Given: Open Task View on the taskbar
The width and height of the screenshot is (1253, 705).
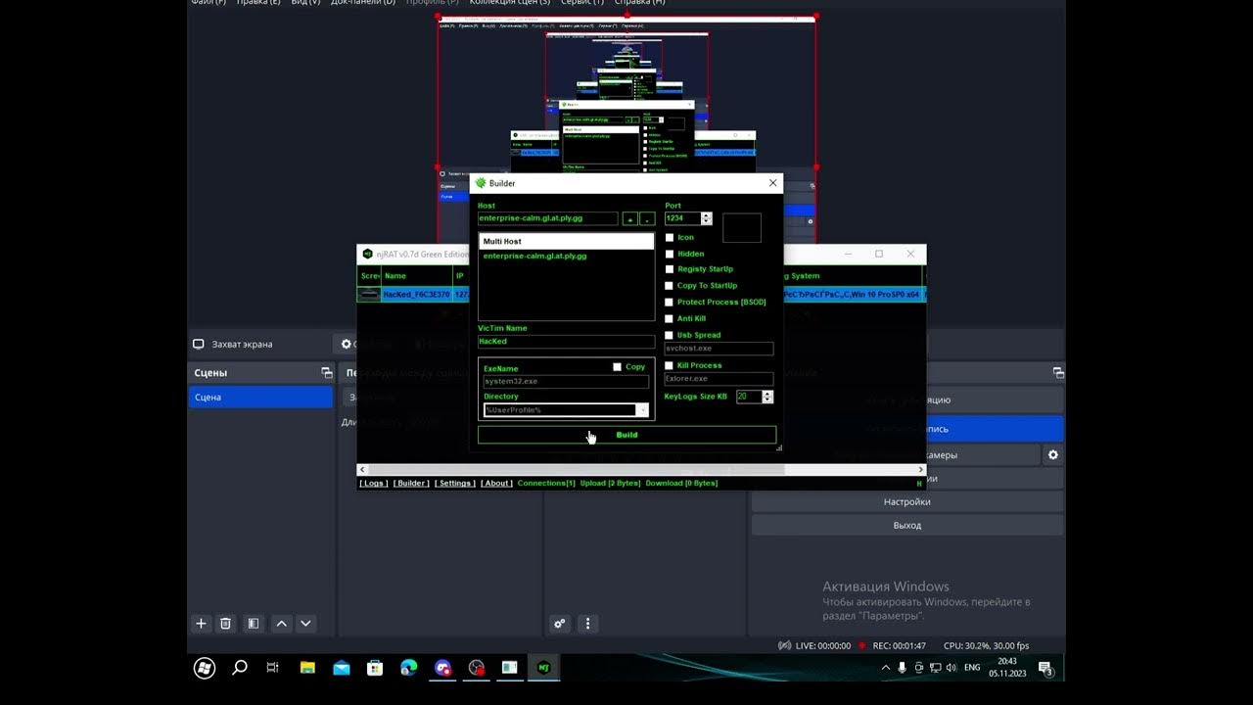Looking at the screenshot, I should point(273,668).
